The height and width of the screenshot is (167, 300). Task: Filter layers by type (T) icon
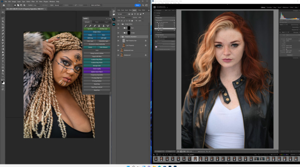(x=135, y=14)
